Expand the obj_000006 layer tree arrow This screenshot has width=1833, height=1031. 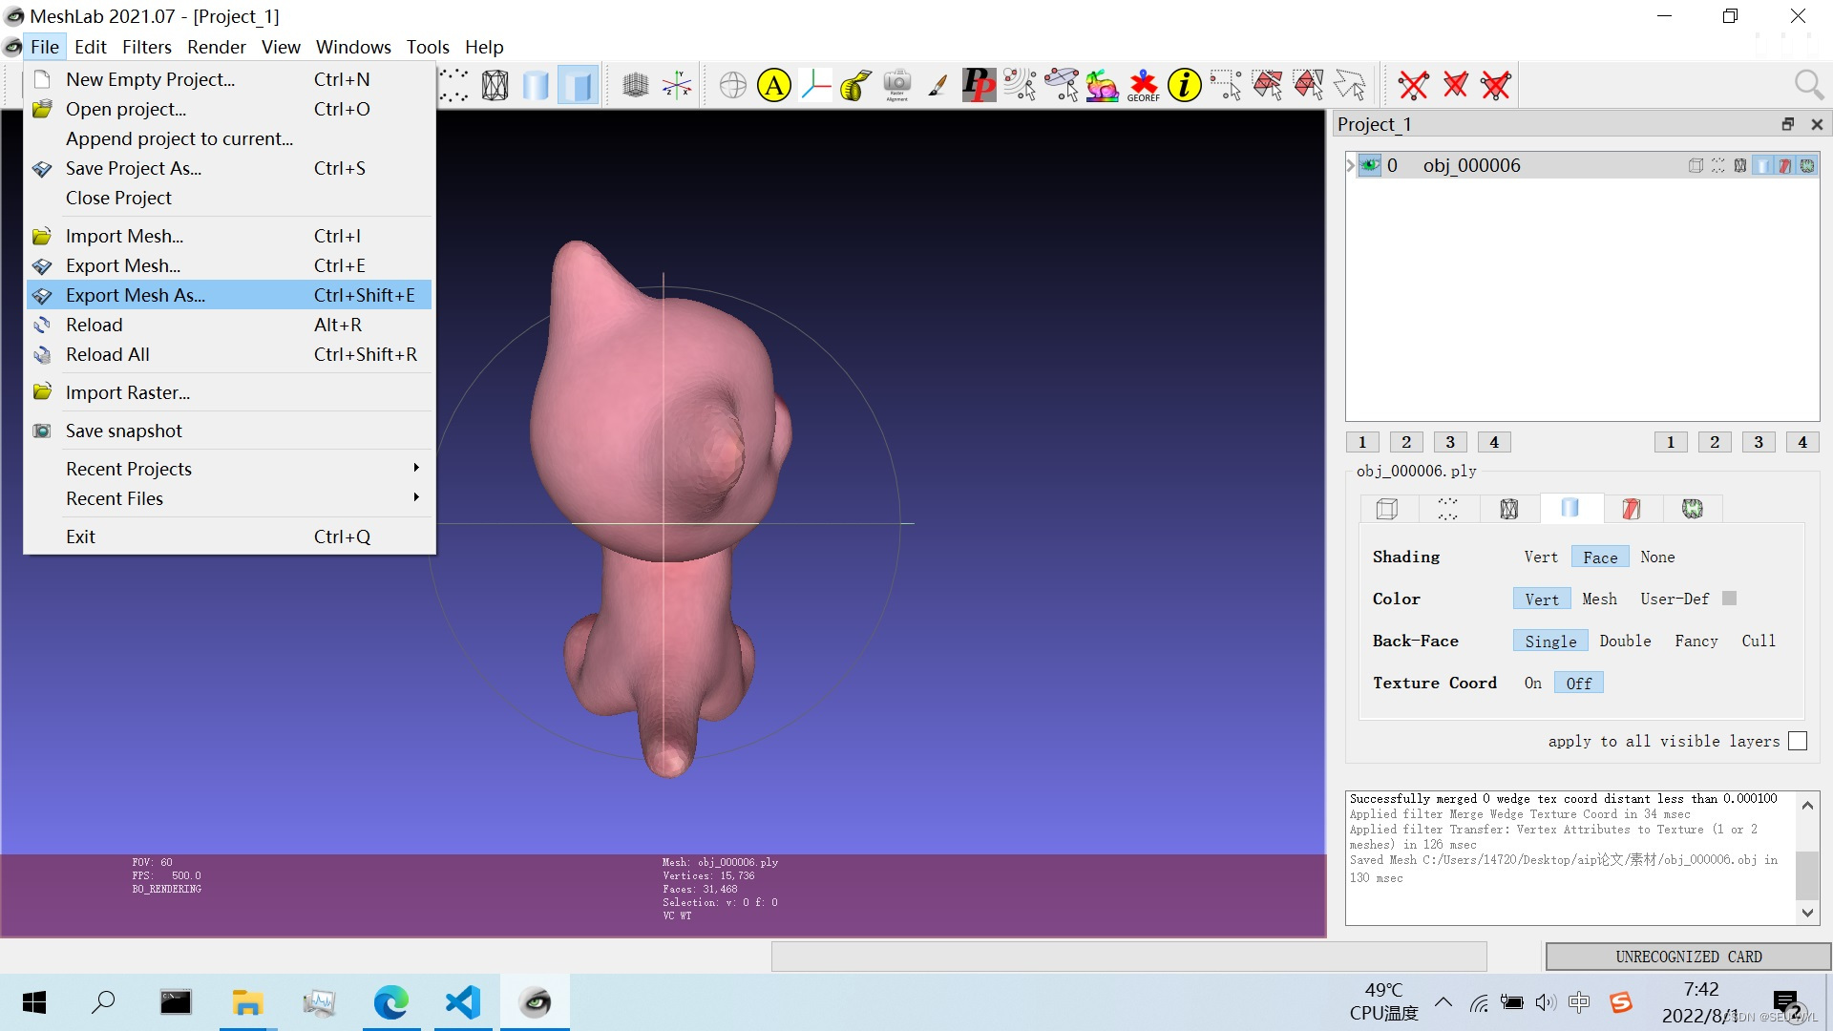point(1351,165)
